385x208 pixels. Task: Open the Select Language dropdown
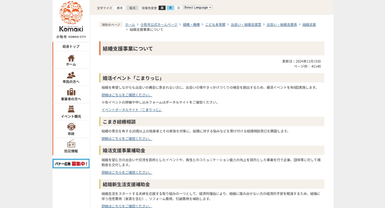[x=198, y=7]
